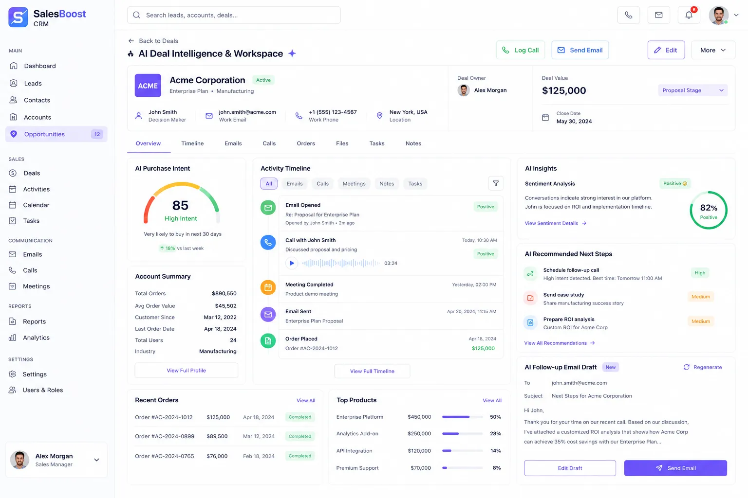
Task: Click the View Full Profile button
Action: 186,371
